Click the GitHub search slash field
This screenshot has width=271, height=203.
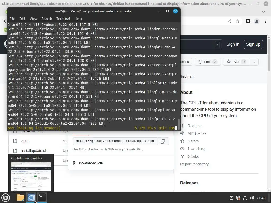pos(201,44)
